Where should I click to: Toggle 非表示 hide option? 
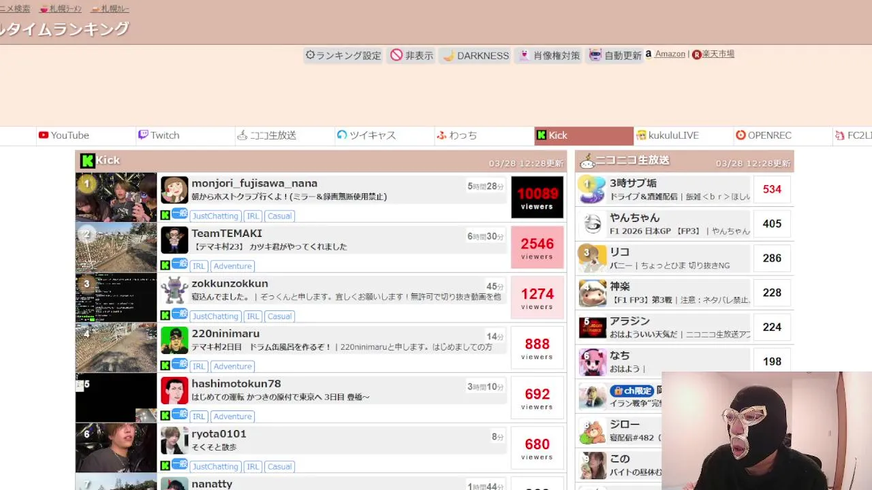coord(412,55)
